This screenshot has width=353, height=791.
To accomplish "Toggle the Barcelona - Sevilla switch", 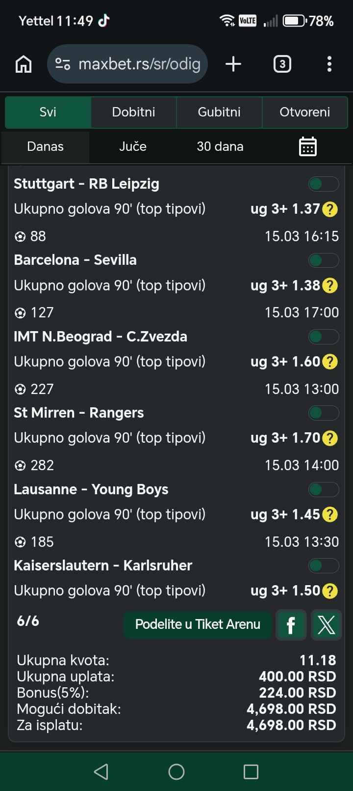I will 323,260.
